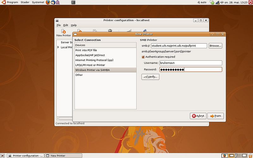This screenshot has width=253, height=158.
Task: Click the Verify... button
Action: (x=151, y=77)
